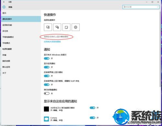Open 平板电脑模式 (Tablet mode) in sidebar
Viewport: 162px width, 126px height.
pyautogui.click(x=21, y=37)
